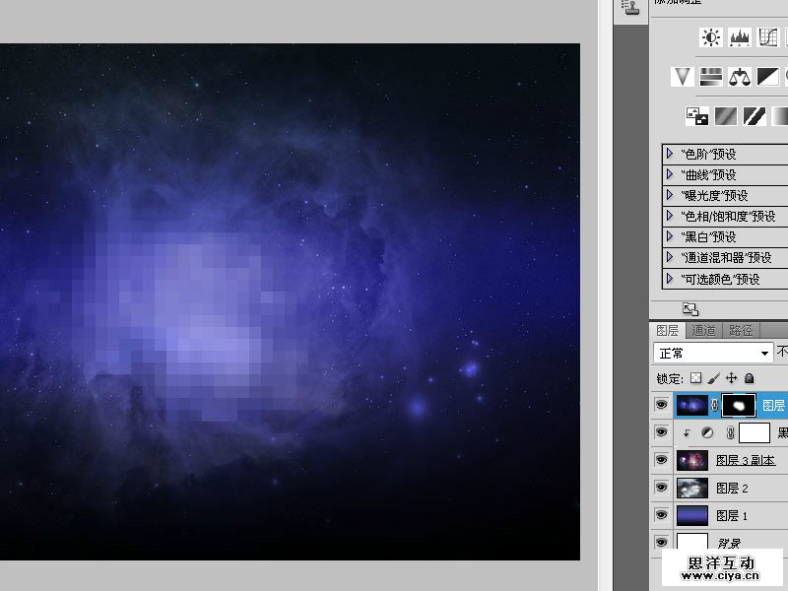Enable lock transparent pixels
This screenshot has width=788, height=591.
(696, 378)
